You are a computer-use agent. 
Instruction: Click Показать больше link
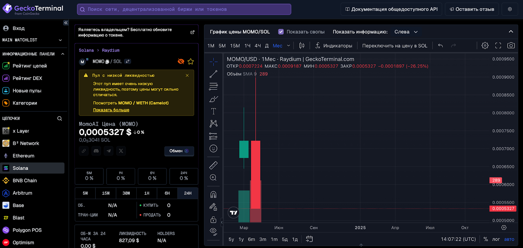[x=111, y=110]
